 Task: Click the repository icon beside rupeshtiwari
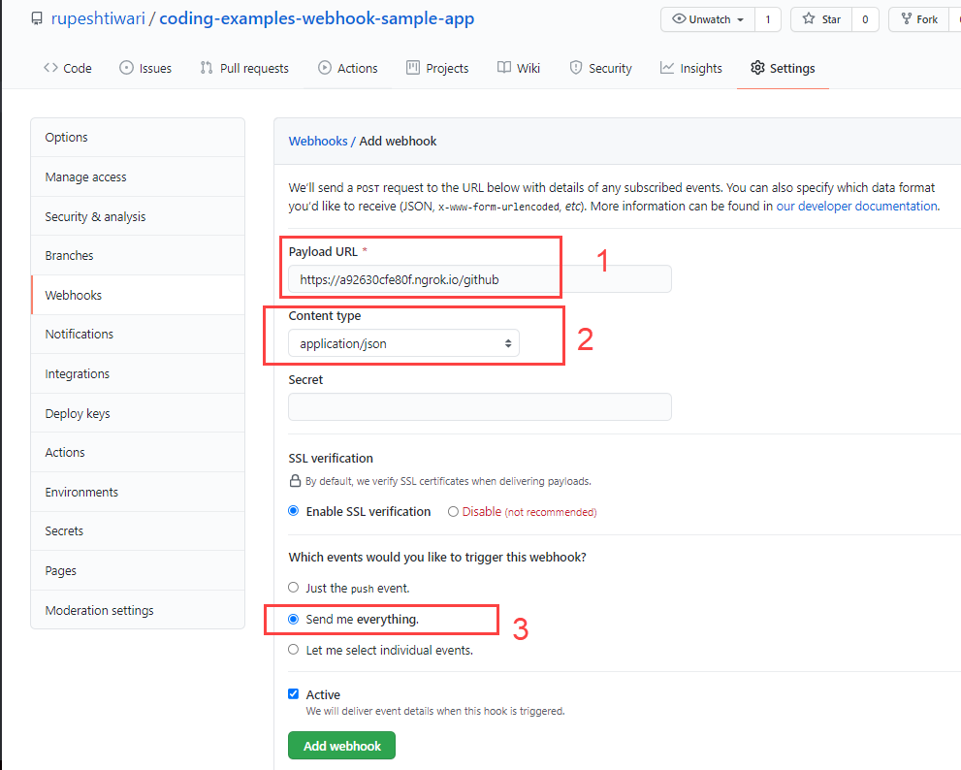pos(37,19)
